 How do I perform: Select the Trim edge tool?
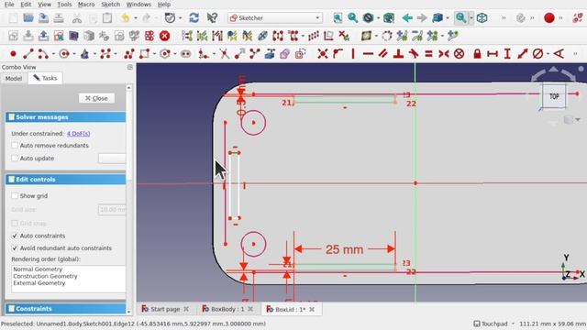[224, 54]
